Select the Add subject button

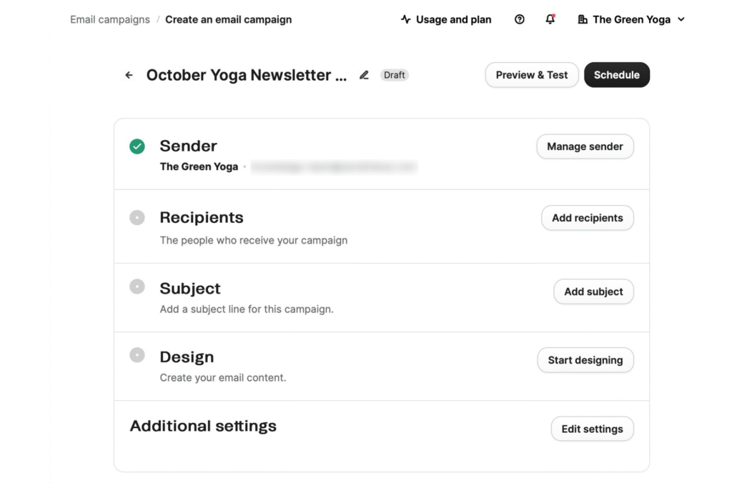[593, 292]
